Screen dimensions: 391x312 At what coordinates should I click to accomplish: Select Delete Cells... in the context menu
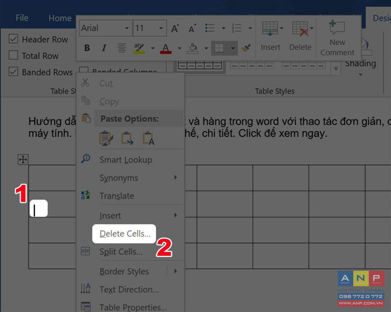click(124, 234)
